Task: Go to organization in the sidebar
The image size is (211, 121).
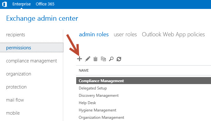Action: (18, 74)
